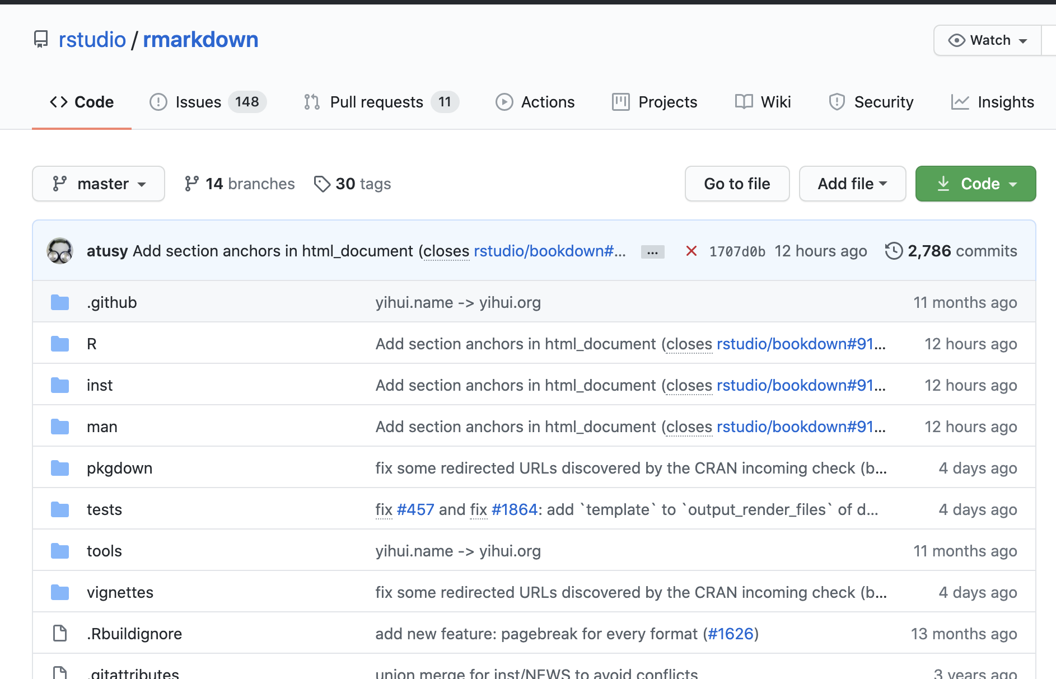The image size is (1056, 679).
Task: Open the Pull requests tab
Action: click(381, 102)
